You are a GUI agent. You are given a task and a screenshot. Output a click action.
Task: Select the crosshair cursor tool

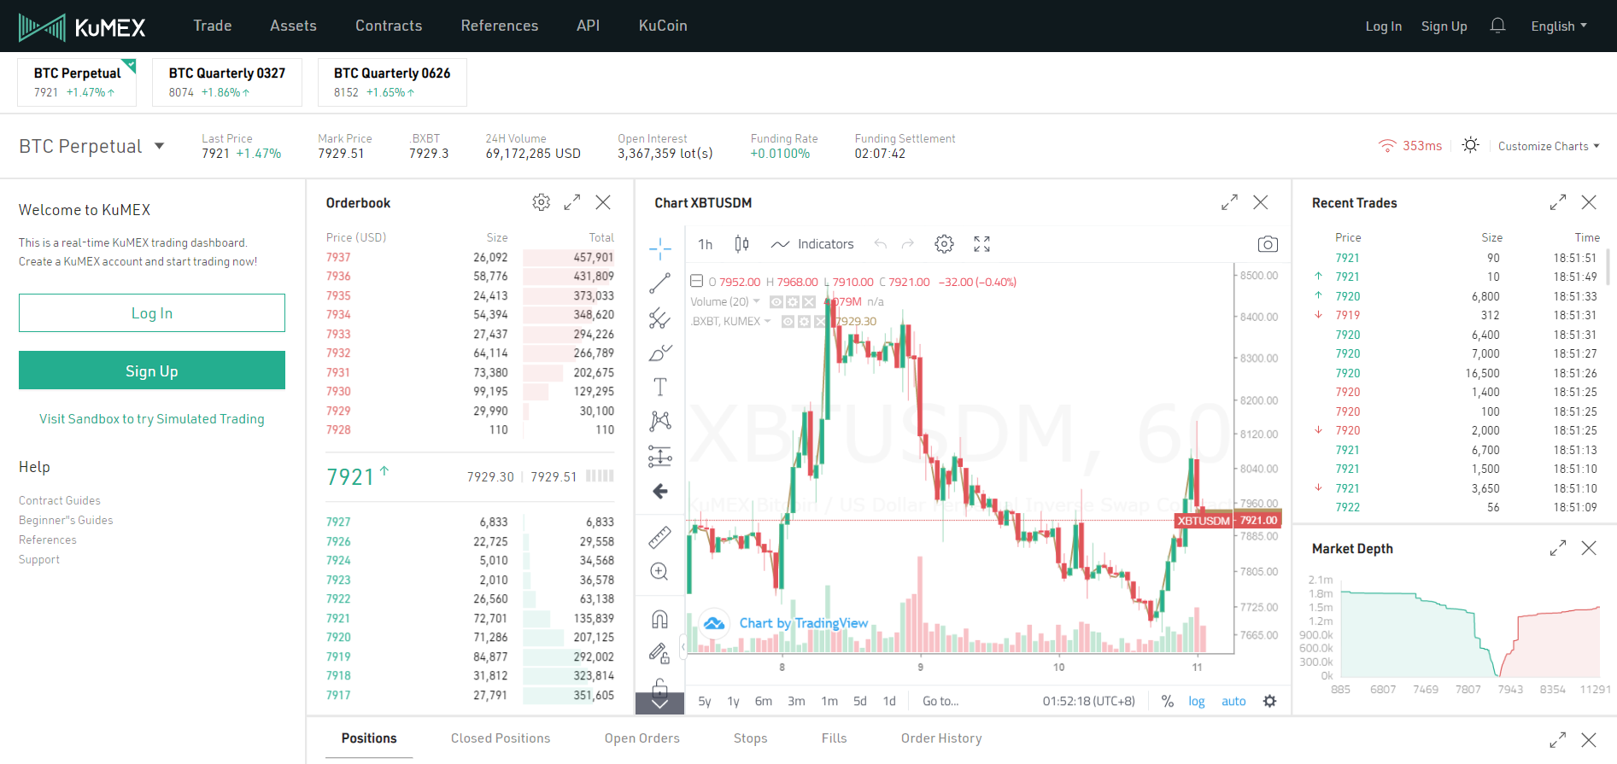[x=659, y=248]
